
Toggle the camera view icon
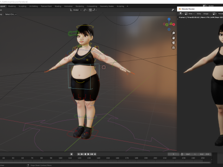(x=173, y=43)
